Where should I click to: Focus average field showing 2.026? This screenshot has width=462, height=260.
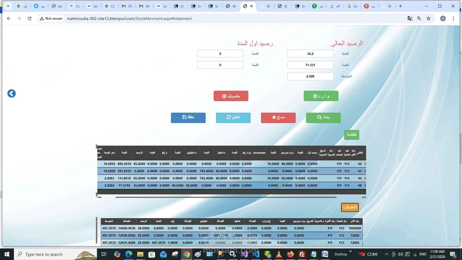click(x=310, y=76)
